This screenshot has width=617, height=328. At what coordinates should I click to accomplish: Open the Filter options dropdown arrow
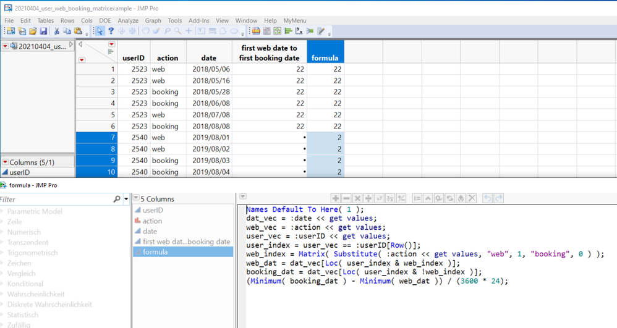coord(127,200)
